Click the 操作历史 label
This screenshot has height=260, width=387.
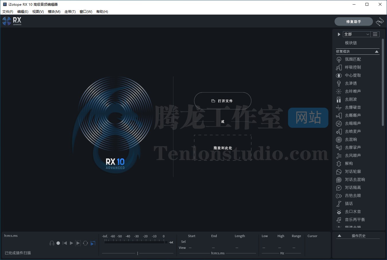coord(359,236)
